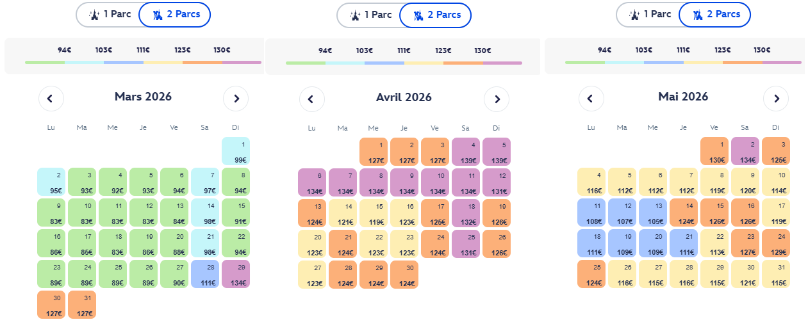Click previous arrow beside Mai 2026
Screen dimensions: 808x329
591,99
